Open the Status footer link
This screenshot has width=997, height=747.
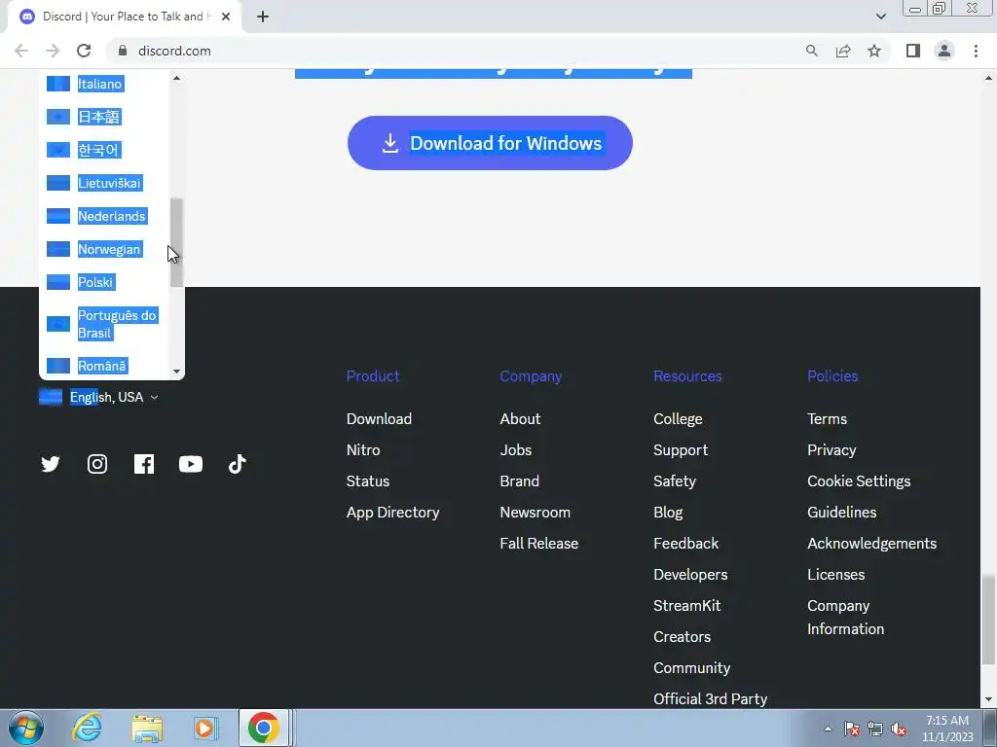[x=367, y=481]
